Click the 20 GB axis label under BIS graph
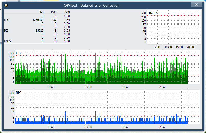Screen dimensions: 206x133 163,127
